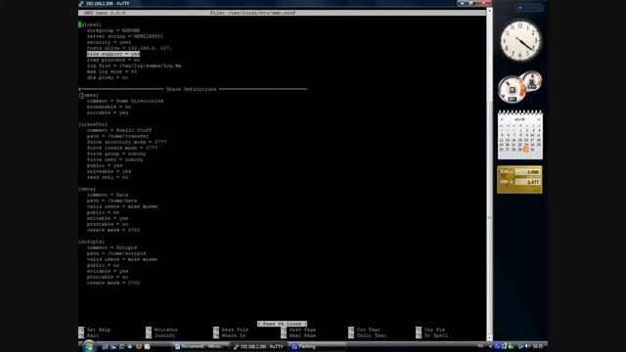This screenshot has width=626, height=352.
Task: Click the blue system tray icon
Action: pos(497,346)
